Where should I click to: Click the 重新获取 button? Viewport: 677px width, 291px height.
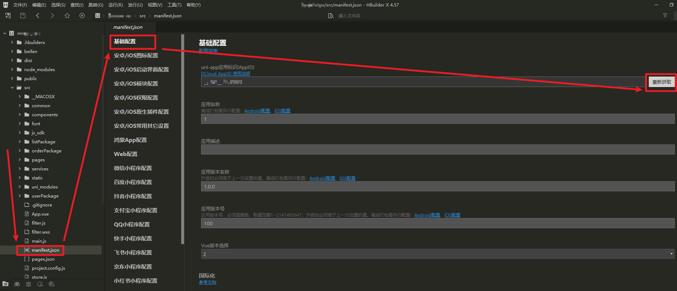[x=661, y=82]
